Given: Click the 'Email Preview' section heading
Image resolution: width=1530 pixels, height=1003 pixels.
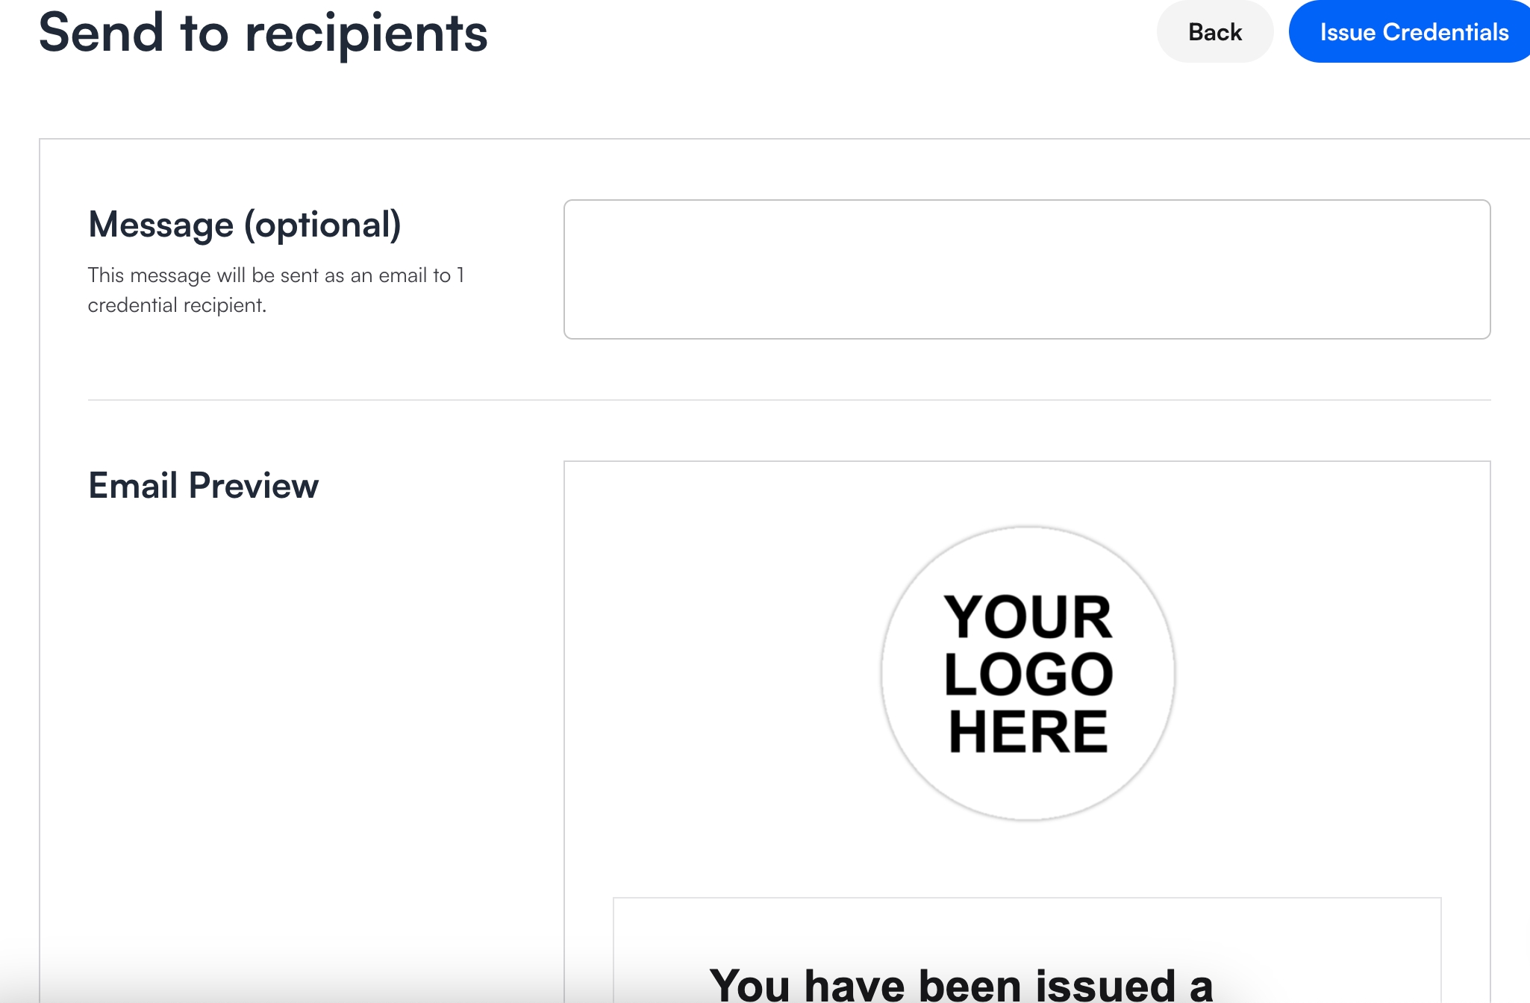Looking at the screenshot, I should [x=203, y=486].
